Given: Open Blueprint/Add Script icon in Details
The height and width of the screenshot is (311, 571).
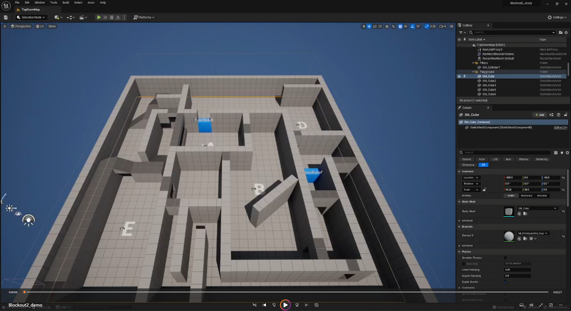Looking at the screenshot, I should point(551,115).
